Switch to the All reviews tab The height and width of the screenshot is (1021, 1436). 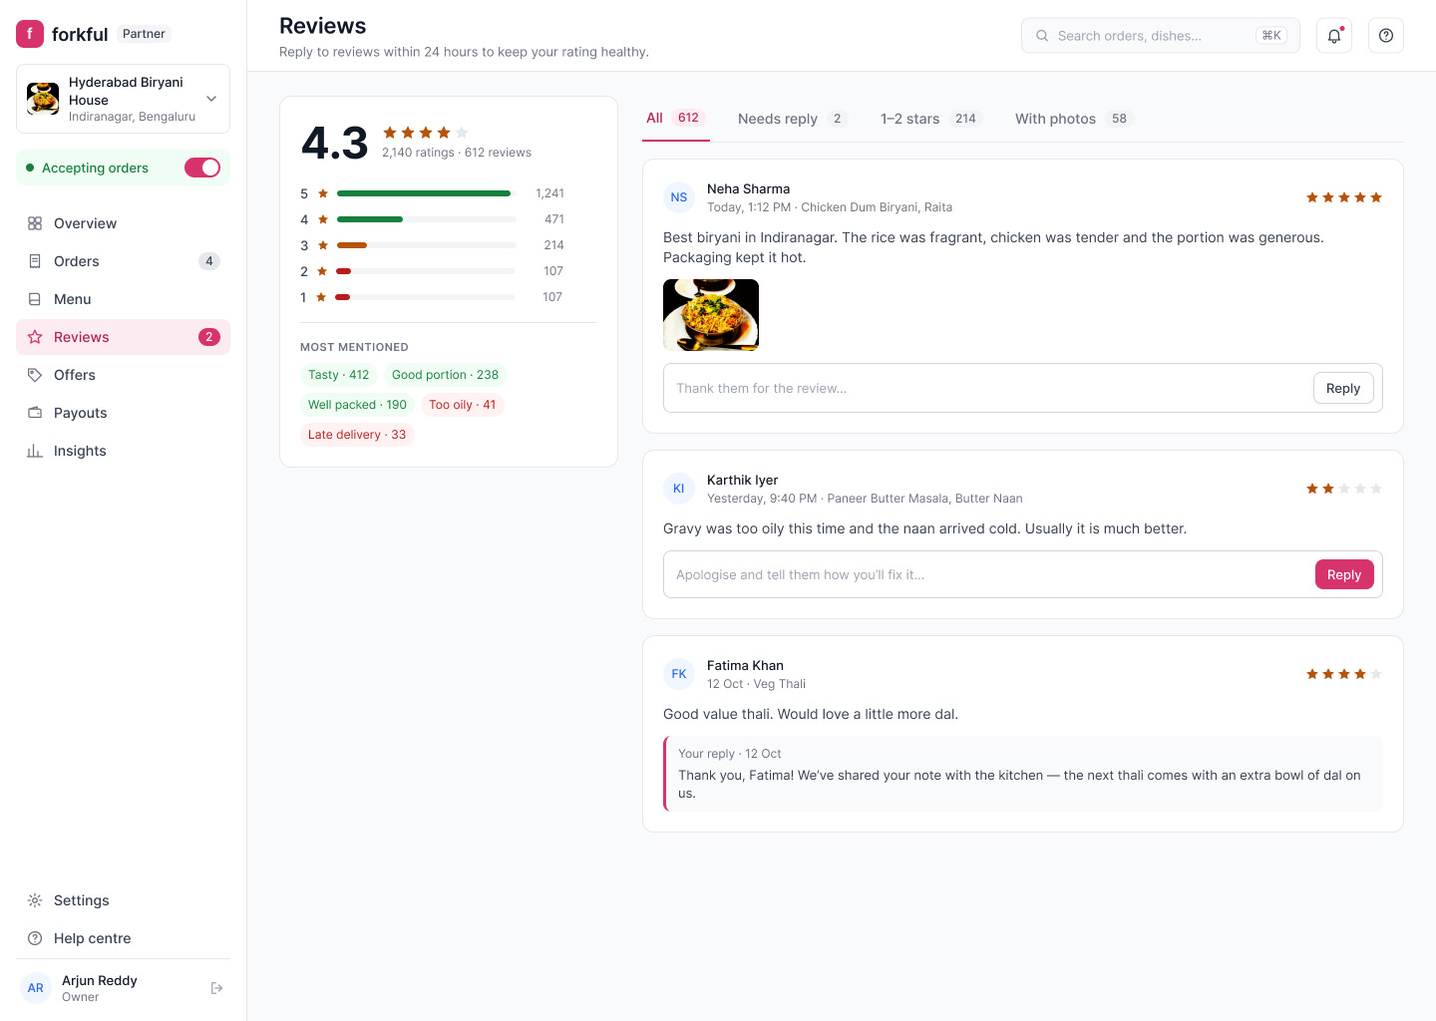click(676, 119)
